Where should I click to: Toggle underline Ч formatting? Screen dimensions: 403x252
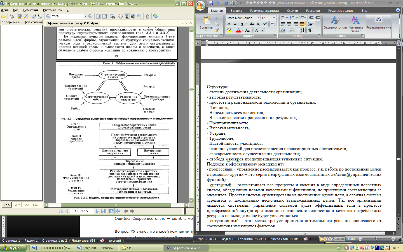[x=242, y=24]
